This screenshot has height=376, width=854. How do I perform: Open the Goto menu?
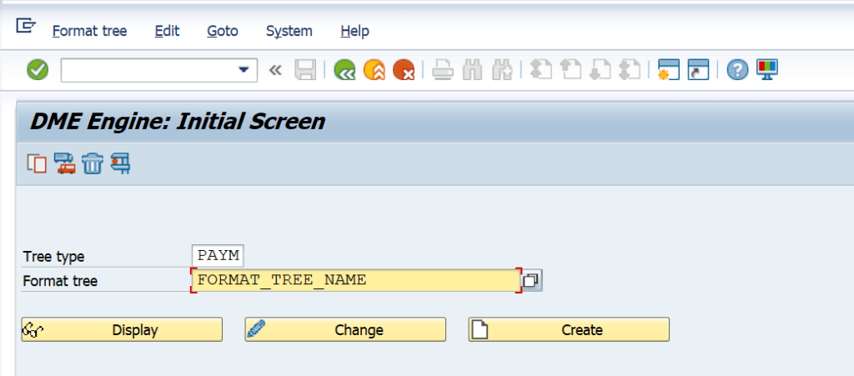[x=223, y=31]
